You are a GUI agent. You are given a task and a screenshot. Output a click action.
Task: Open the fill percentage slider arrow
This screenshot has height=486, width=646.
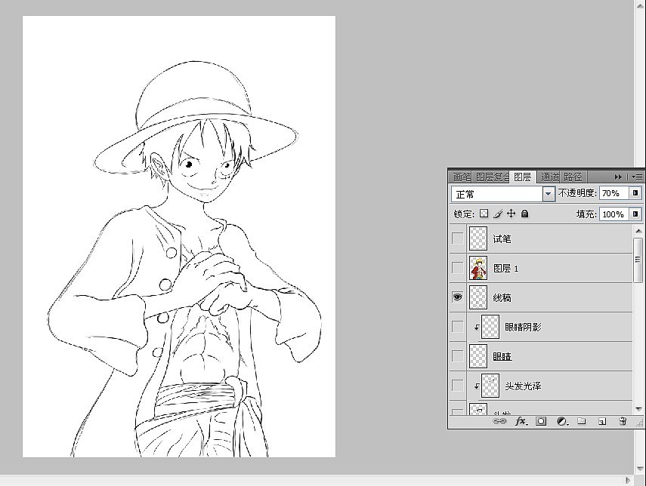click(635, 214)
